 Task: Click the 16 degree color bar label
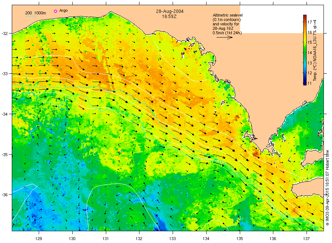point(310,32)
